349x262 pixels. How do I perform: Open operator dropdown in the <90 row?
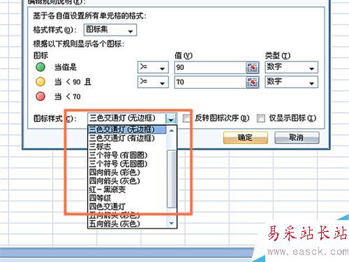point(153,82)
